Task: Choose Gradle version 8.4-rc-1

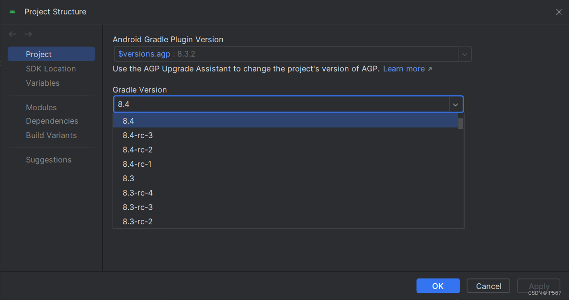Action: pyautogui.click(x=285, y=164)
